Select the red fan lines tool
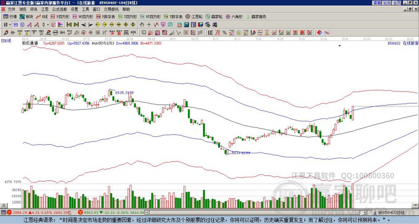Screen dimensions: 419x224 151,33
